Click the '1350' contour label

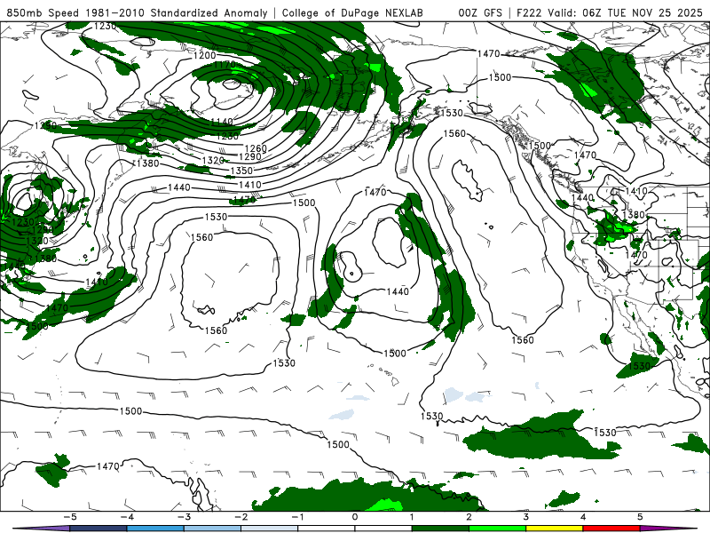coord(241,171)
